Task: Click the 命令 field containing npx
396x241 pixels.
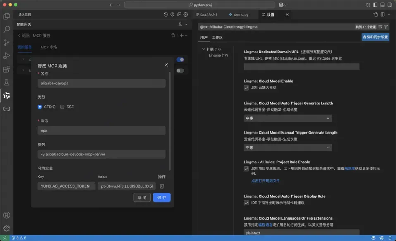Action: [102, 131]
